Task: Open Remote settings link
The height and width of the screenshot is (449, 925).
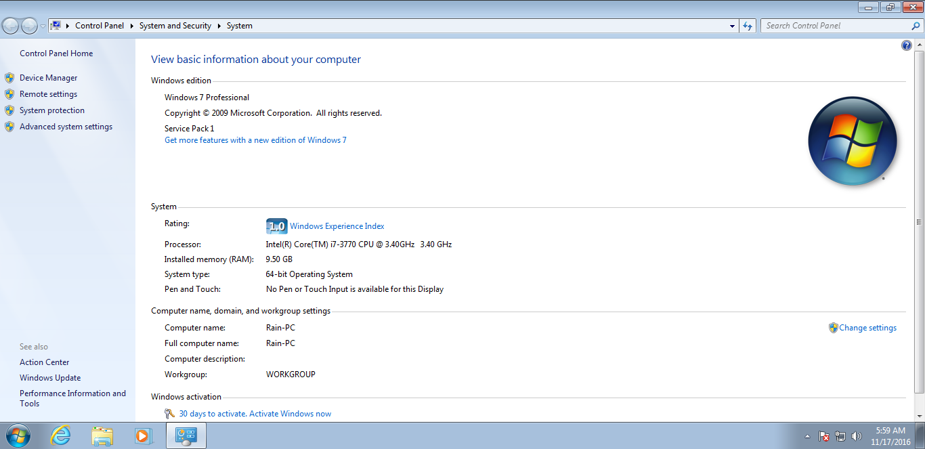Action: pyautogui.click(x=48, y=94)
